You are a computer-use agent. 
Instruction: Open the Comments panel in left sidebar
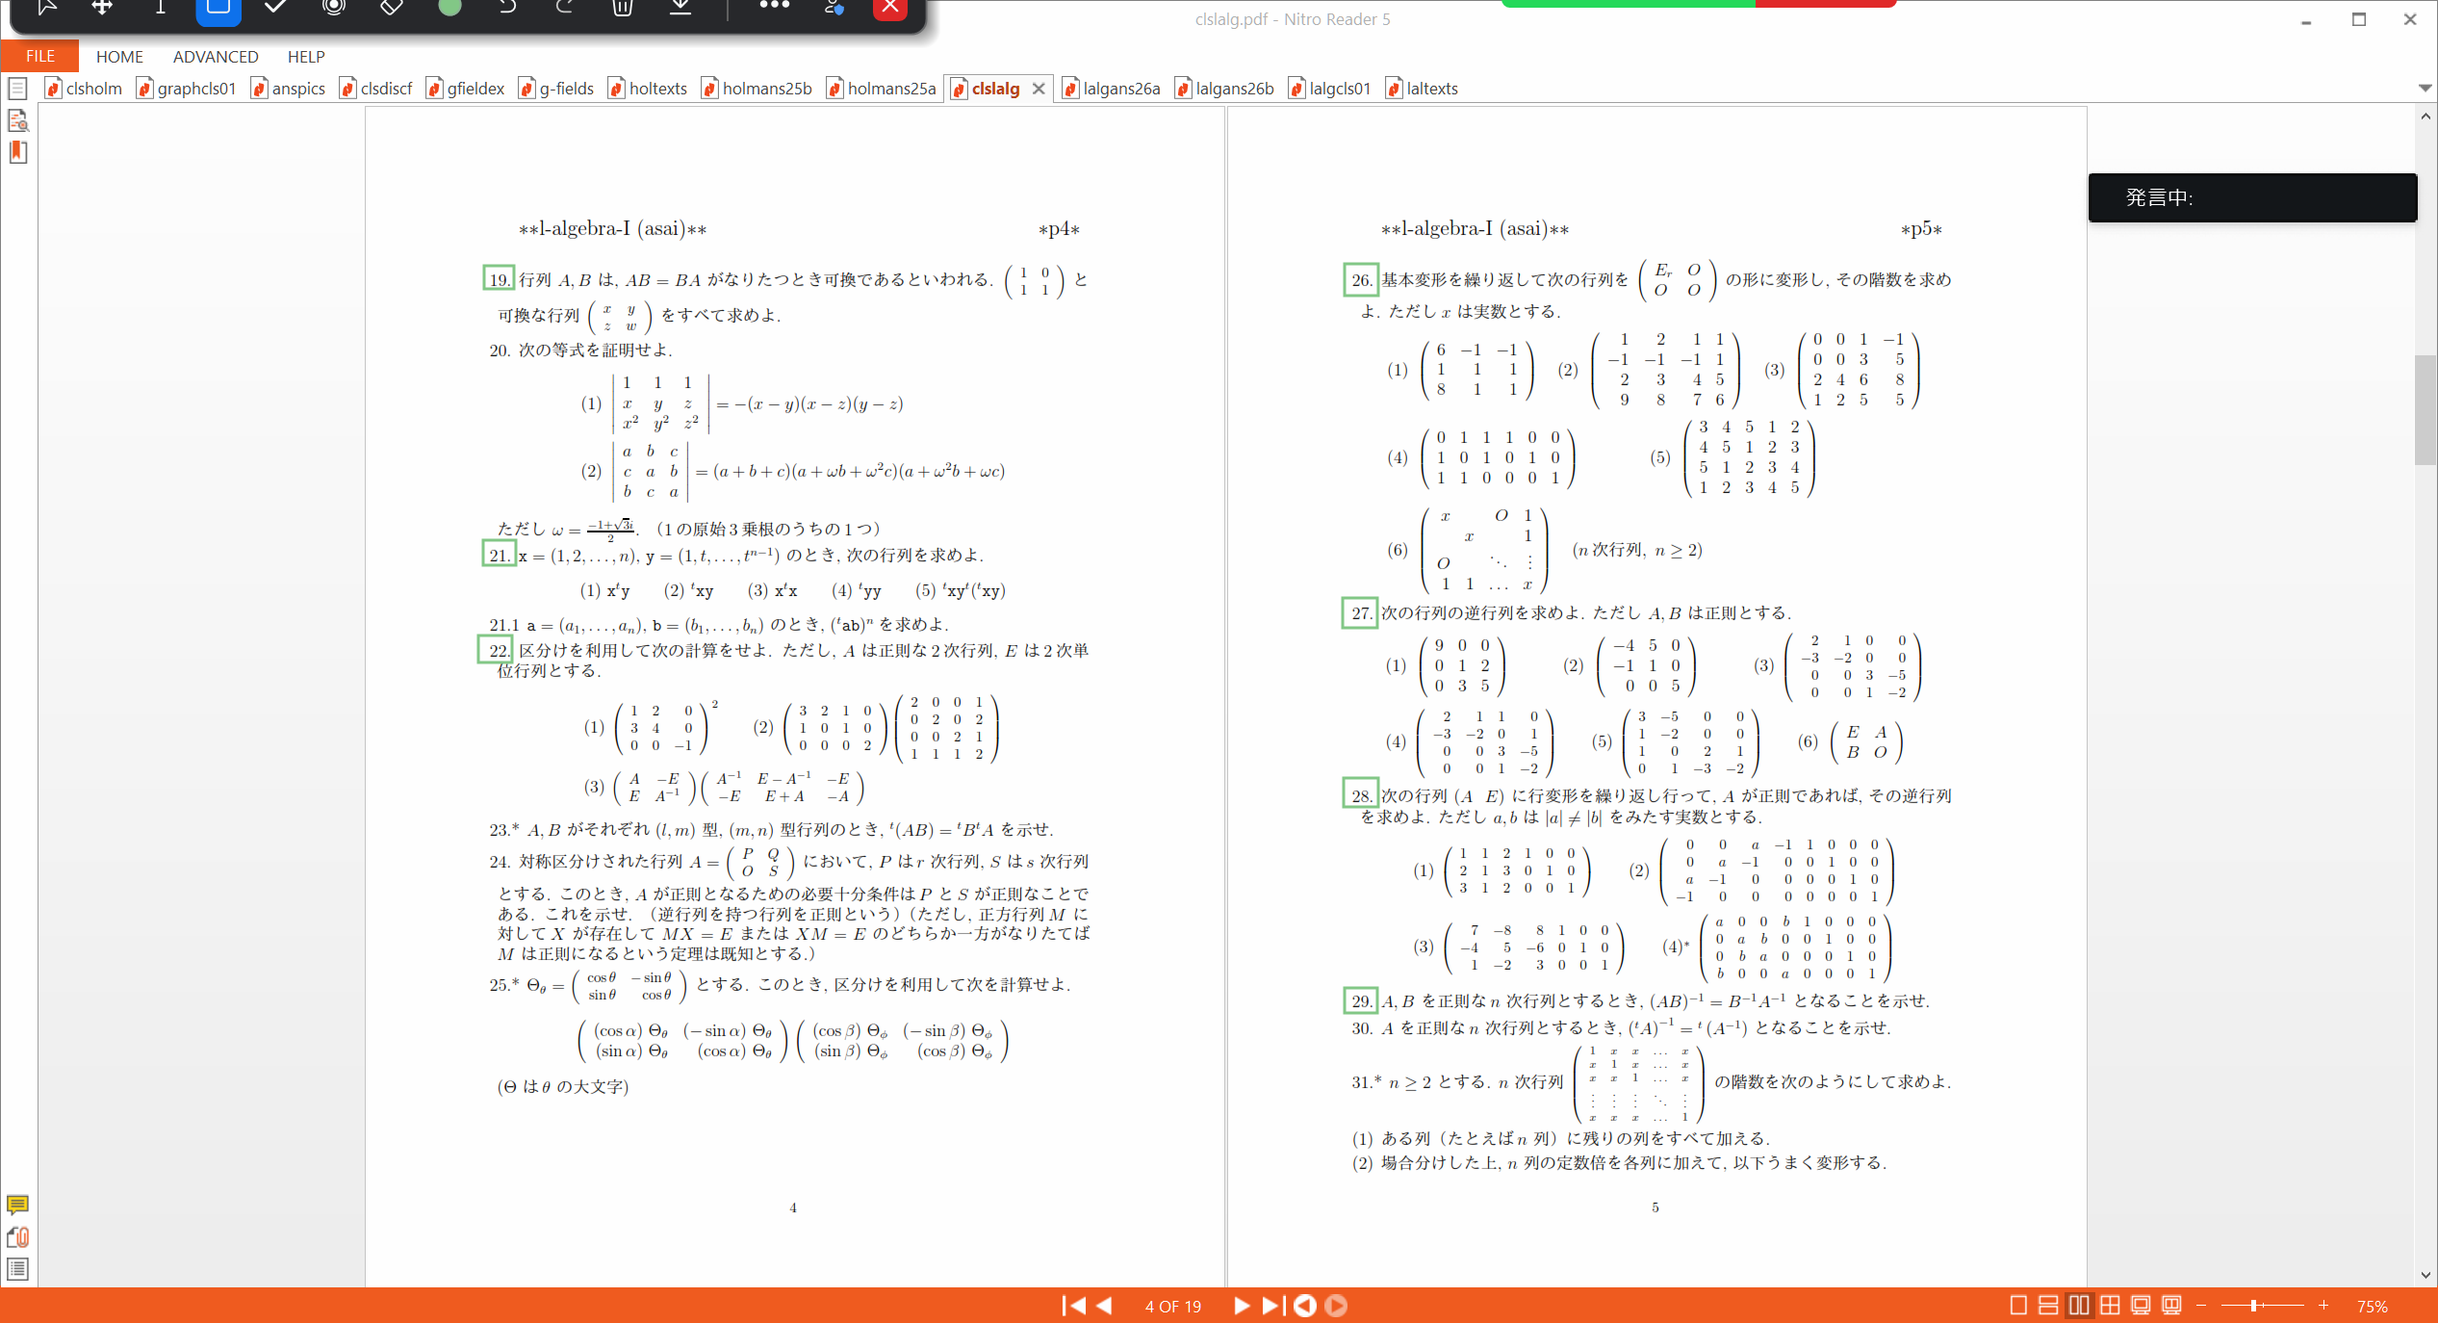pos(17,1205)
